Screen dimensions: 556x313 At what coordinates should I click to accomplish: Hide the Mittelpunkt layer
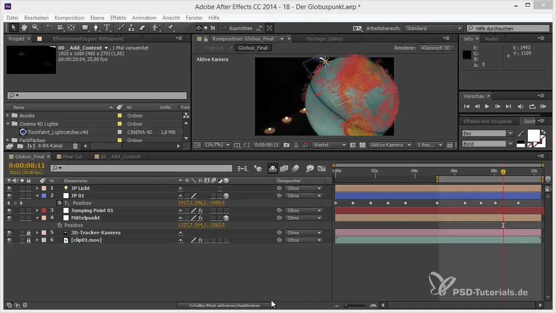click(x=9, y=218)
